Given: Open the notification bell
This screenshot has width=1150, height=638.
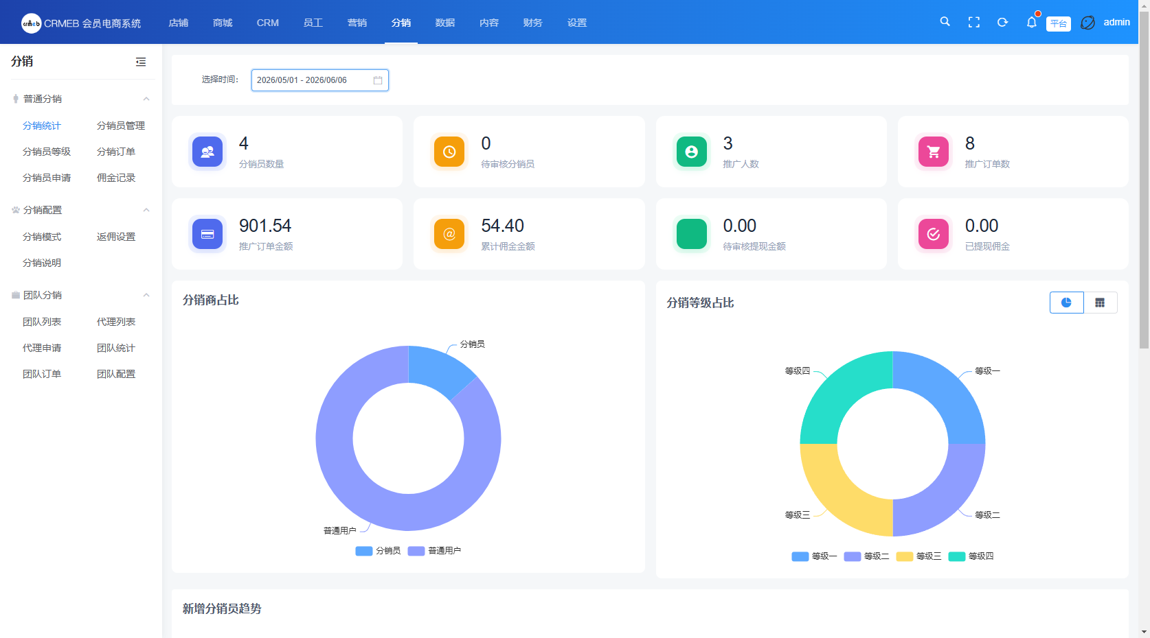Looking at the screenshot, I should tap(1032, 22).
